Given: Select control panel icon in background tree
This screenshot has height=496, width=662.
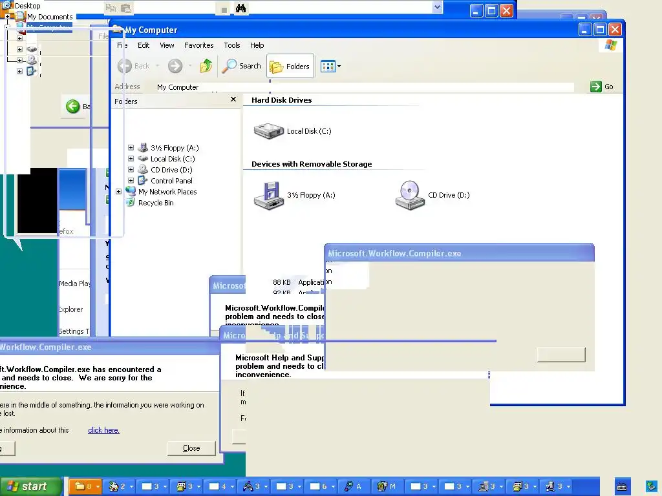Looking at the screenshot, I should 32,71.
